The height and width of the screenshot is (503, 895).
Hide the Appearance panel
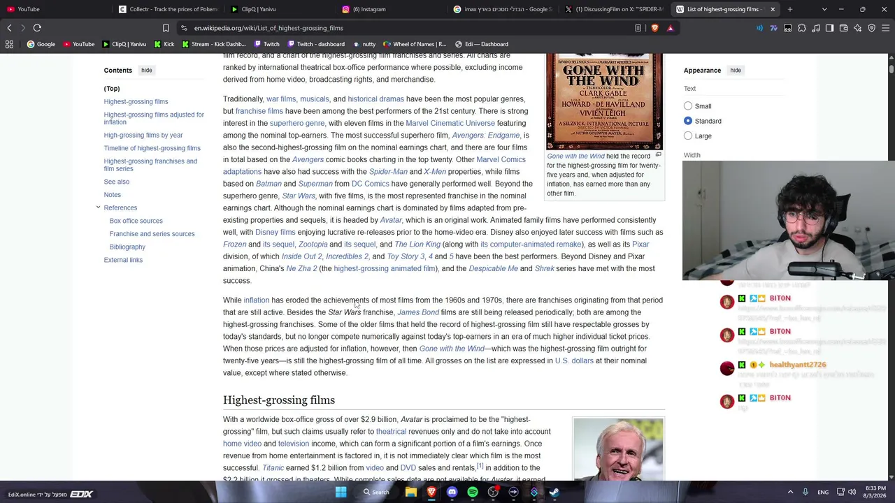(736, 70)
